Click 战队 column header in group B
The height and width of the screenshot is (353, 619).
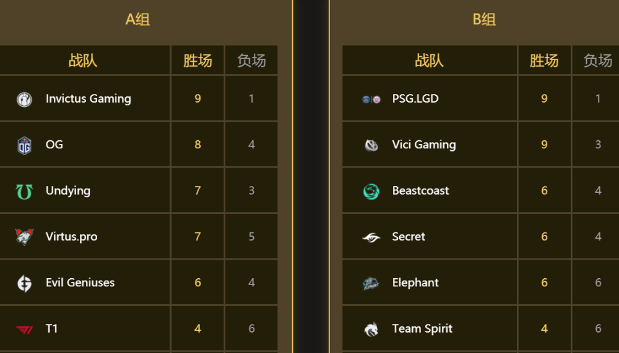(x=430, y=61)
